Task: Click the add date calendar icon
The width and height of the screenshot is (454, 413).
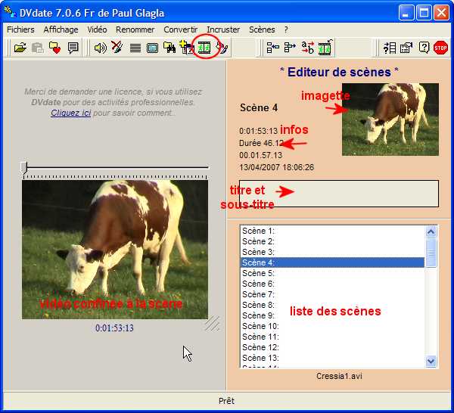Action: pyautogui.click(x=186, y=47)
